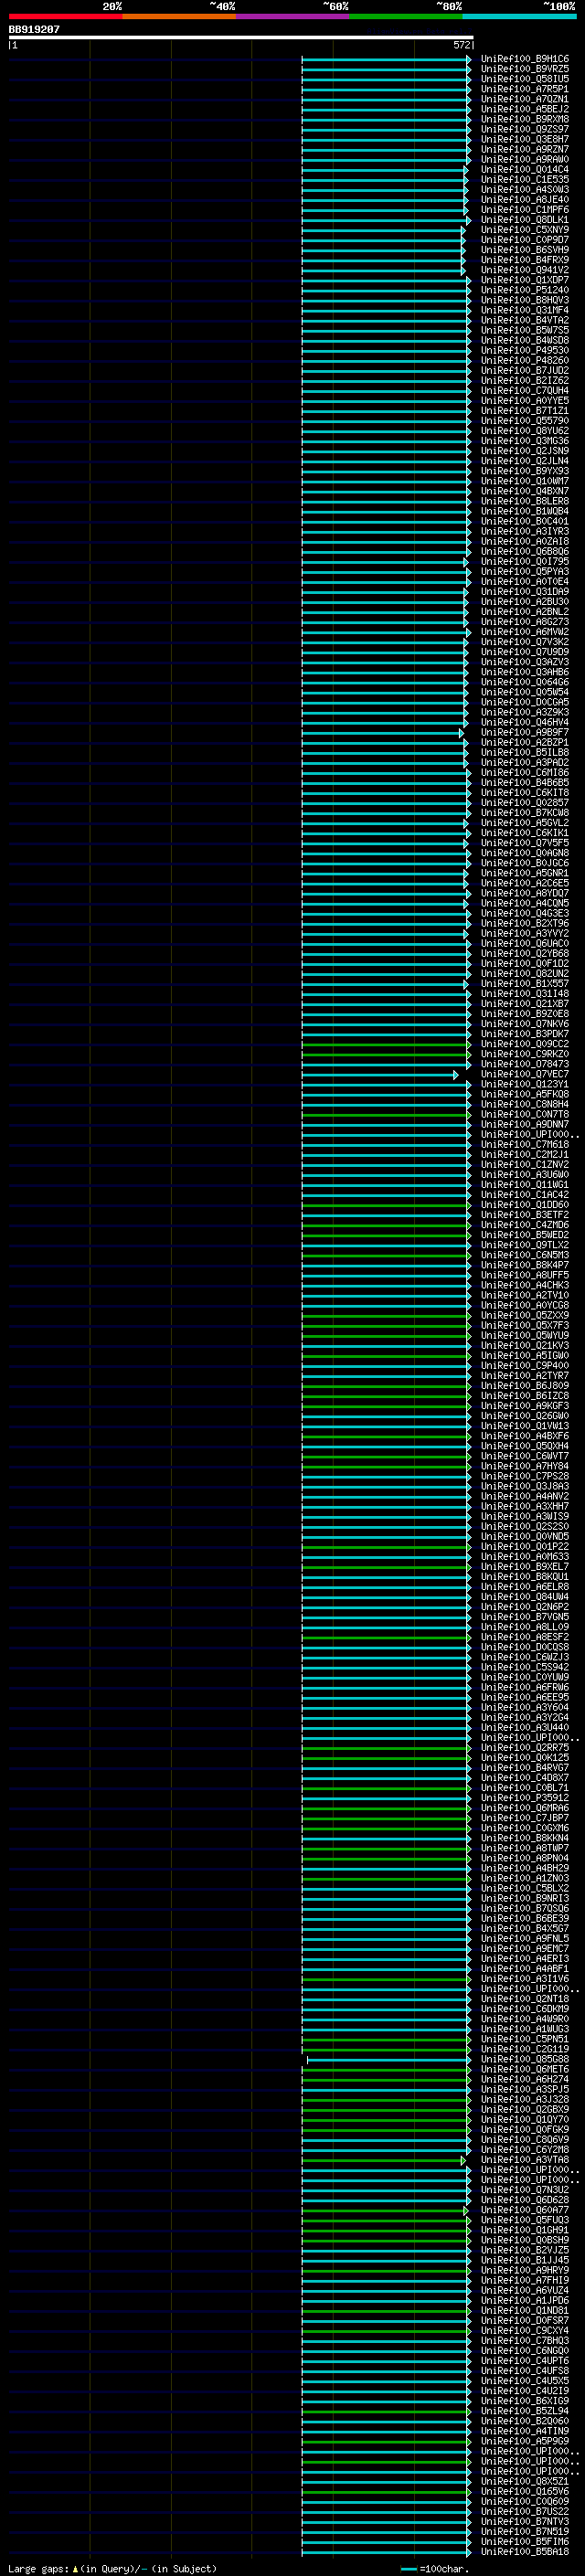Select the UniRef100_A6H274 label

[524, 2079]
